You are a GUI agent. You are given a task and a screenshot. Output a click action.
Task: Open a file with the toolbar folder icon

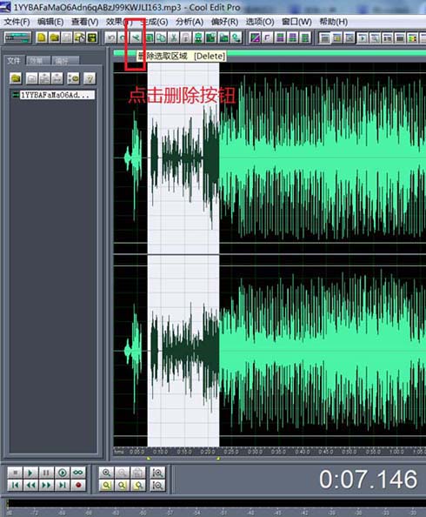(55, 37)
